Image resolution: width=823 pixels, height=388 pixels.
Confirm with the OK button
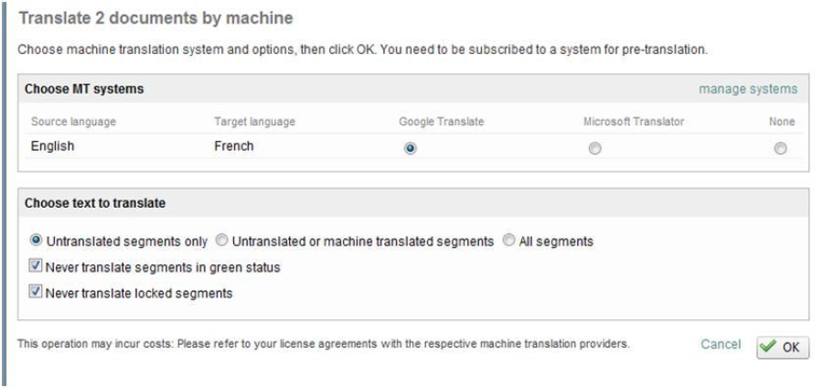click(x=783, y=347)
